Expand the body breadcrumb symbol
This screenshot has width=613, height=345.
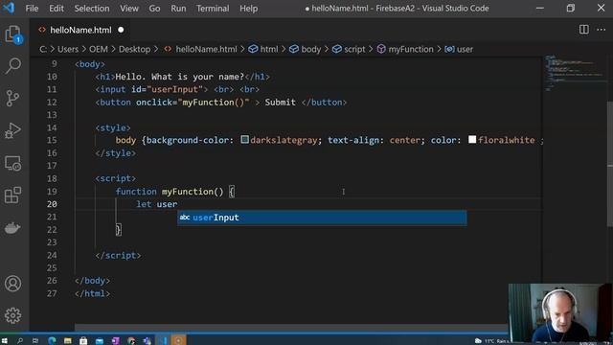coord(306,49)
